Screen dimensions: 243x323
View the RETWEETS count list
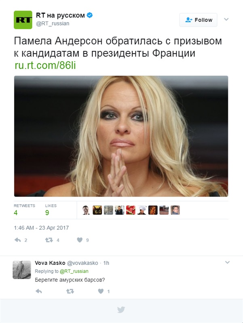[24, 210]
